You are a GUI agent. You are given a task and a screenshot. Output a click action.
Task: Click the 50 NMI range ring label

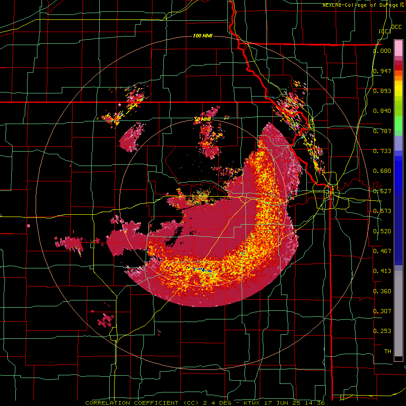203,120
